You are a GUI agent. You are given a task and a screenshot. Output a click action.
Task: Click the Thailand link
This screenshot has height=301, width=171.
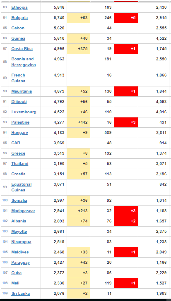(20, 164)
